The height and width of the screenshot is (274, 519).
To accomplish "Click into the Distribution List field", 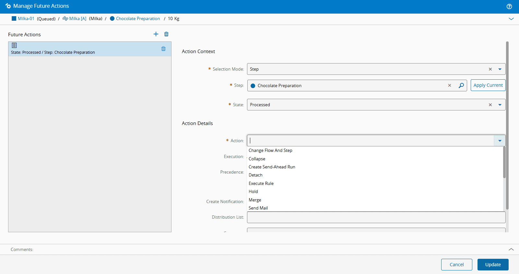I will point(376,217).
